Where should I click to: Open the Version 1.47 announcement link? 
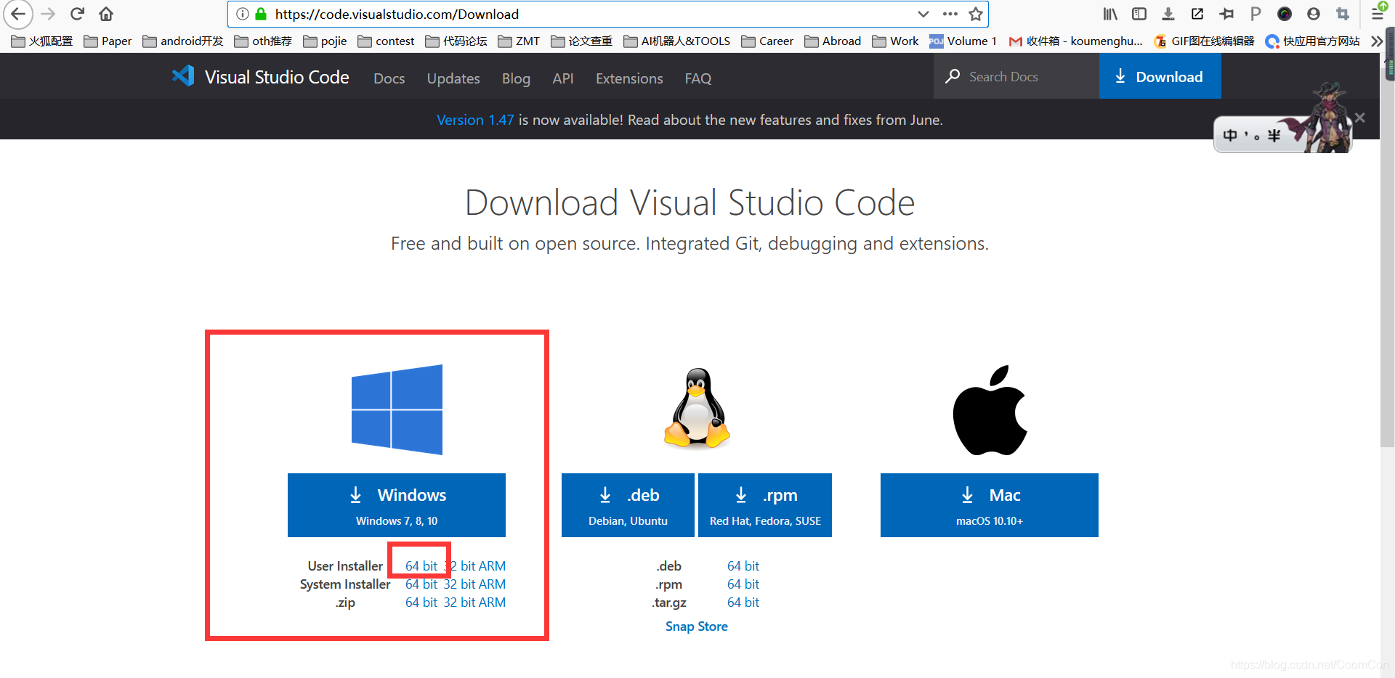475,120
